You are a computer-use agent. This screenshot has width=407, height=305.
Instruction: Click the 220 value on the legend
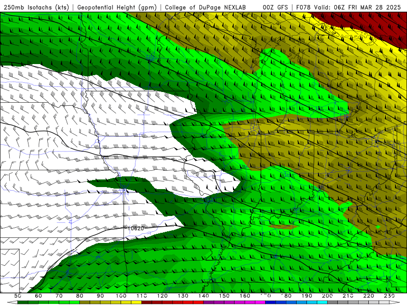pyautogui.click(x=368, y=296)
